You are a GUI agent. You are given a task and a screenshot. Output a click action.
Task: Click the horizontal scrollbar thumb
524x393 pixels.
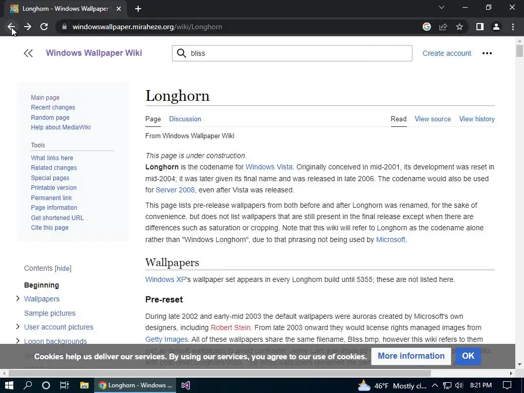(x=220, y=373)
